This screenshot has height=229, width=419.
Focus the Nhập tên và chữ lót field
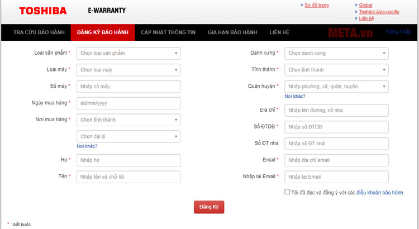tap(128, 177)
